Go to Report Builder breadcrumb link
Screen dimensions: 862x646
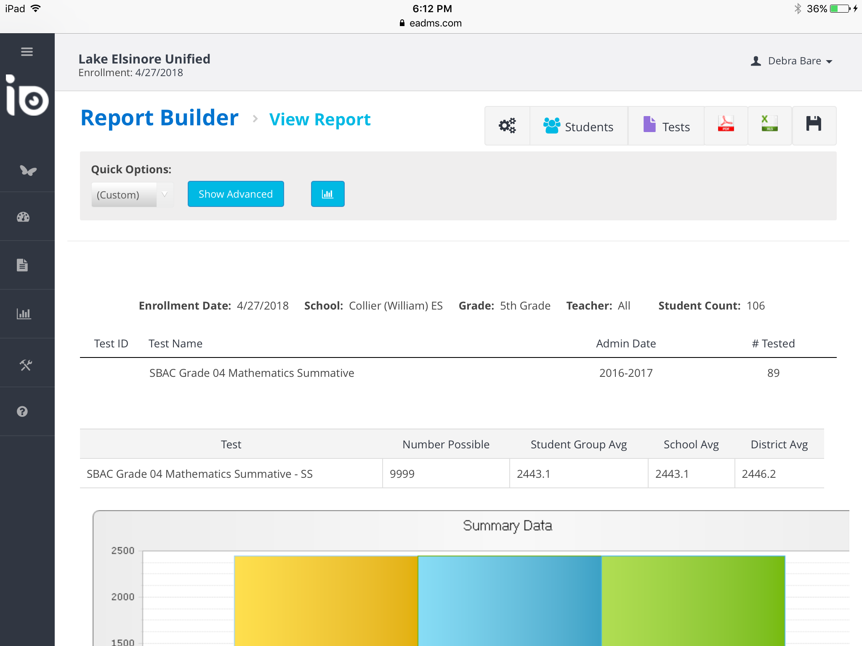[160, 118]
